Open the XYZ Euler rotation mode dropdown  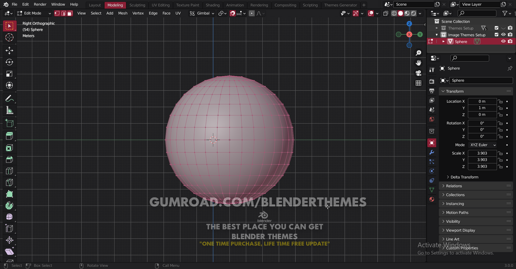click(483, 145)
